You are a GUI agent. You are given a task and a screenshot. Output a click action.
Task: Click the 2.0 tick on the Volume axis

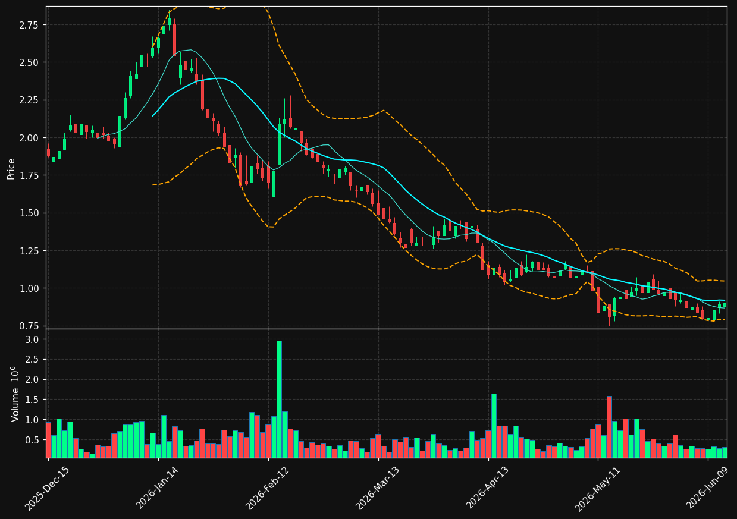point(33,379)
